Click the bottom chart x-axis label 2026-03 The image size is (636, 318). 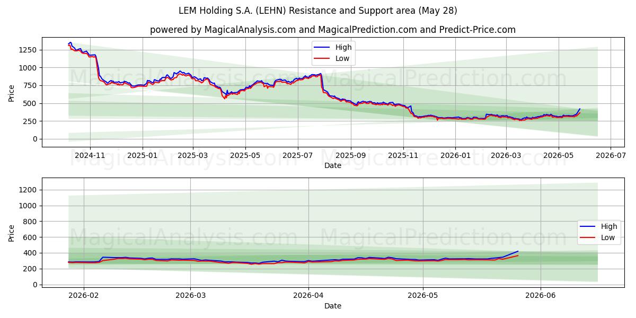point(190,295)
